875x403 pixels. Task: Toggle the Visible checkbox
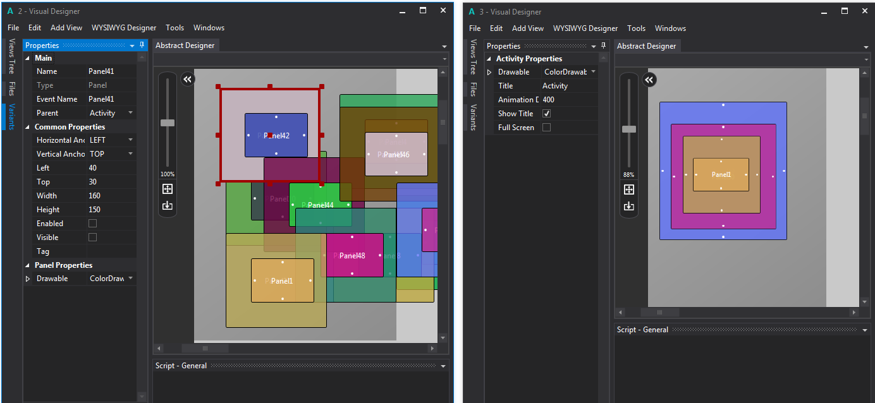point(93,238)
